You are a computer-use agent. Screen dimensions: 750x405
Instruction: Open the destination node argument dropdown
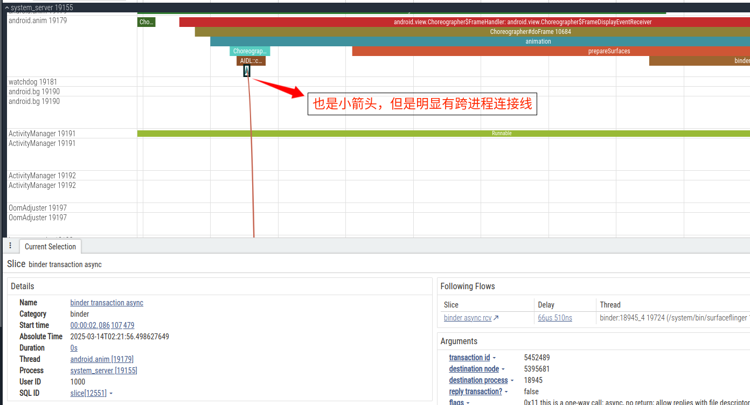click(477, 369)
